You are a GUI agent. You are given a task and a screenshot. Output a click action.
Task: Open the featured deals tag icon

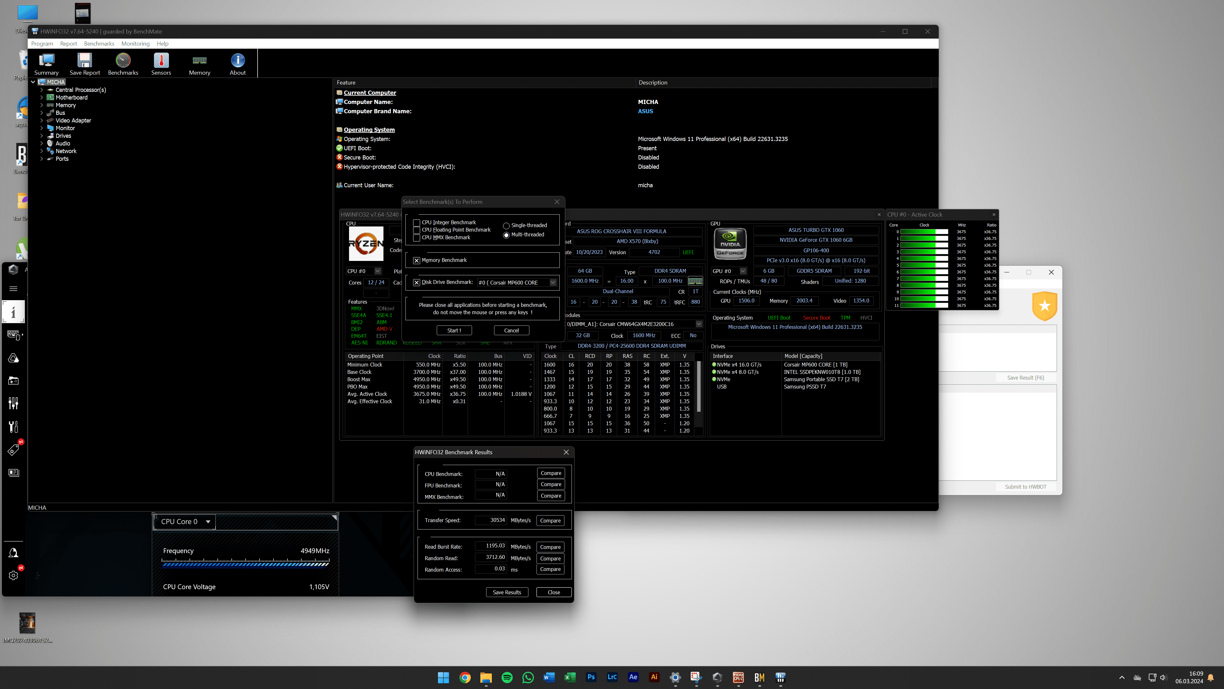tap(13, 449)
